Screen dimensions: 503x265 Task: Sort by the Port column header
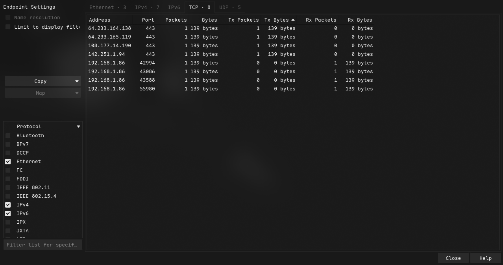[x=148, y=20]
